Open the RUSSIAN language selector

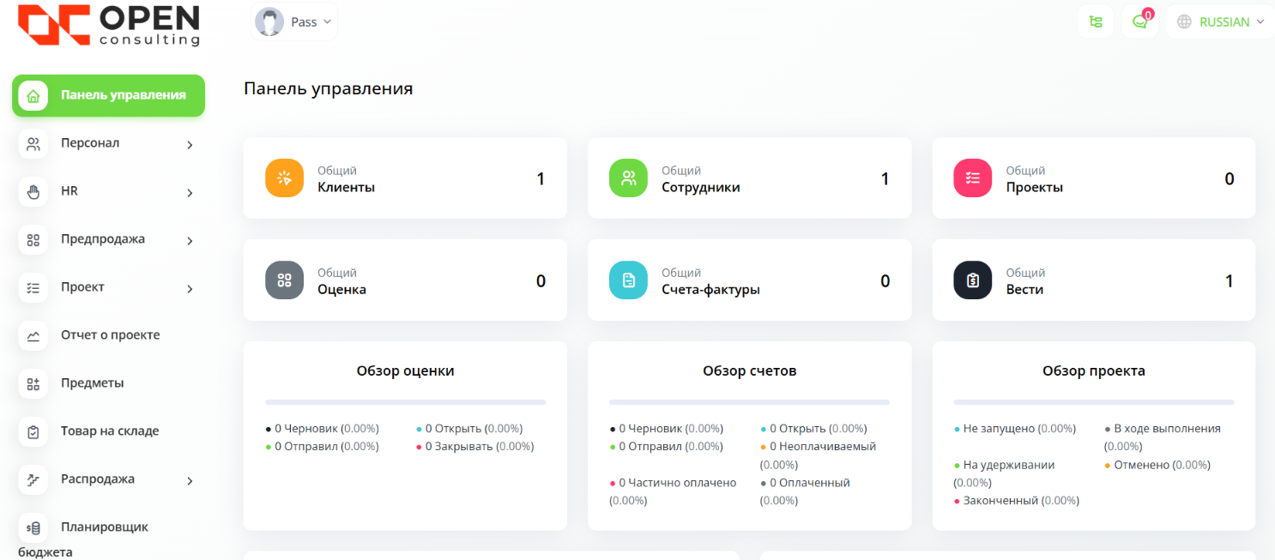pyautogui.click(x=1223, y=22)
